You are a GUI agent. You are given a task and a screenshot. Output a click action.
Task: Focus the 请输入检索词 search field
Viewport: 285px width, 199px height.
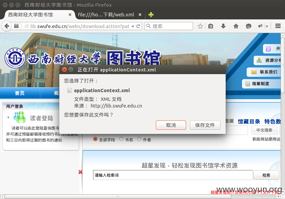pyautogui.click(x=173, y=175)
